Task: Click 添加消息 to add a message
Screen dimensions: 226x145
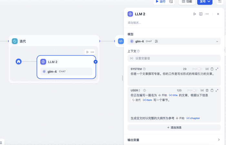Action: (174, 128)
